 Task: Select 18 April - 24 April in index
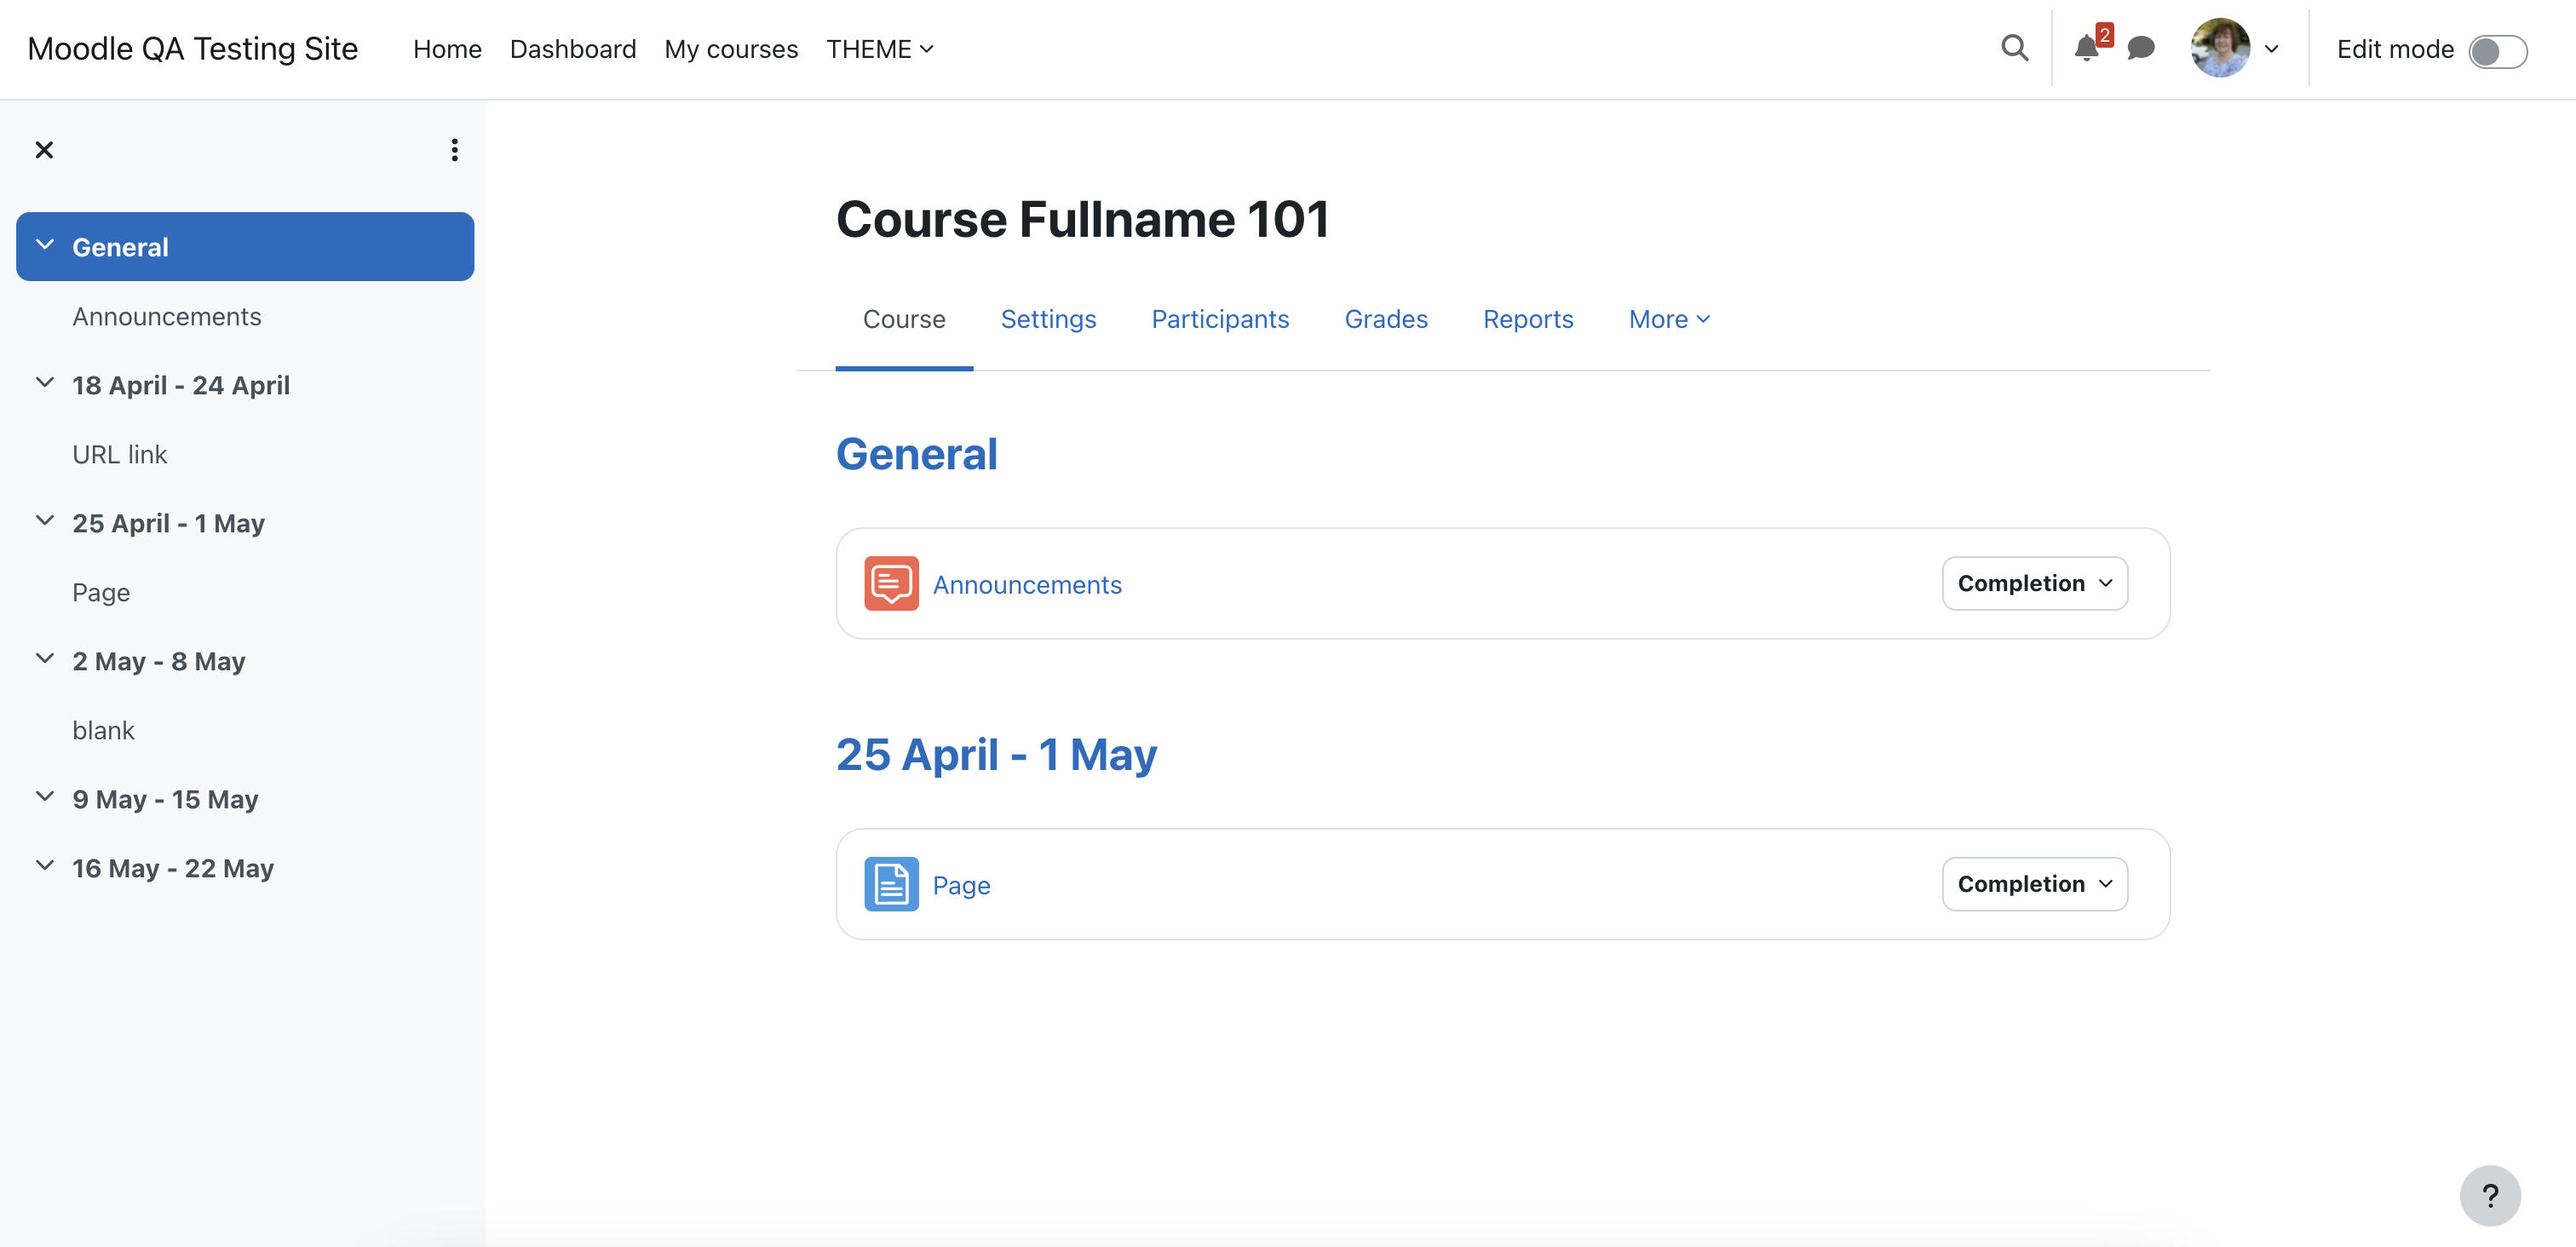point(181,385)
